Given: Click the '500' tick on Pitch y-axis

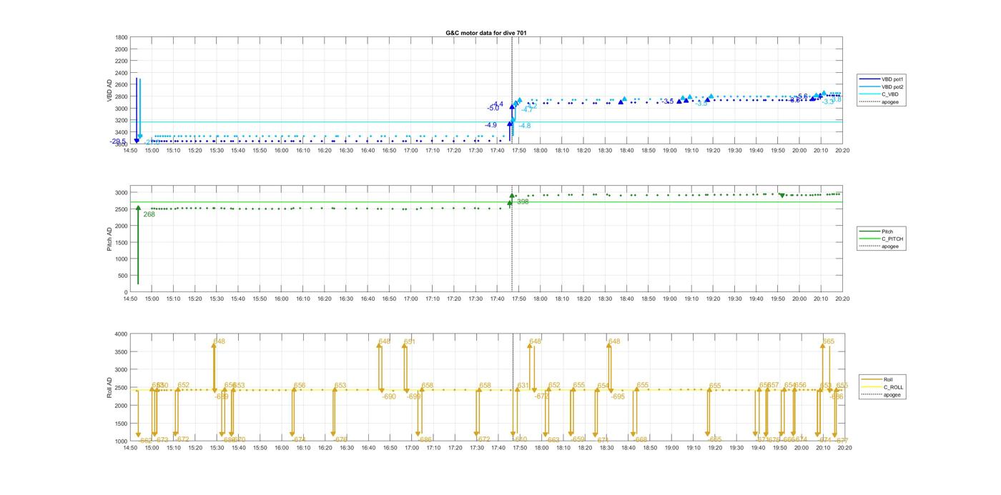Looking at the screenshot, I should tap(123, 276).
